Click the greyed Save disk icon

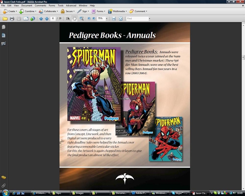coord(19,19)
